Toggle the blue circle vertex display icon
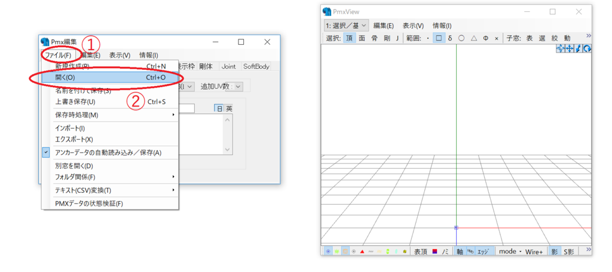Image resolution: width=612 pixels, height=272 pixels. [x=328, y=251]
